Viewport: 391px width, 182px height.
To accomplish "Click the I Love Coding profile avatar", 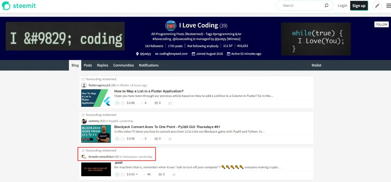I will click(x=171, y=26).
